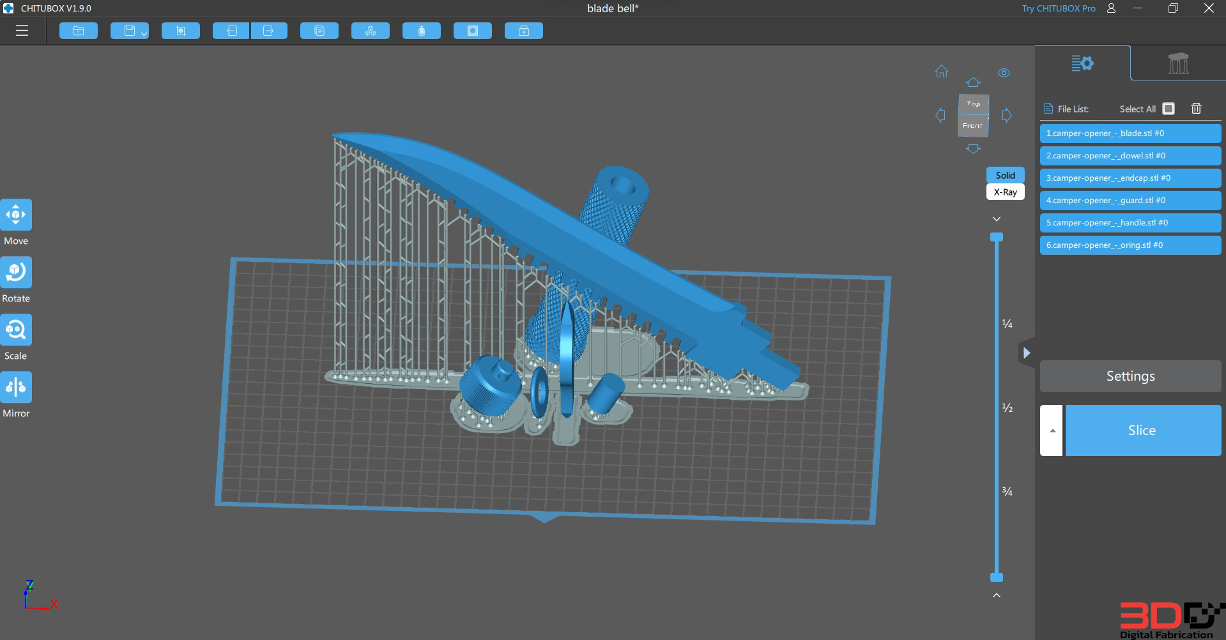1226x640 pixels.
Task: Collapse the right panel with the arrow
Action: (x=1026, y=353)
